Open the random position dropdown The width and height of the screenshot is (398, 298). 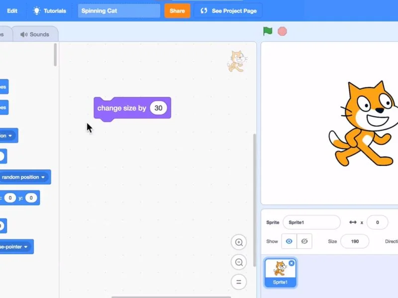(43, 177)
